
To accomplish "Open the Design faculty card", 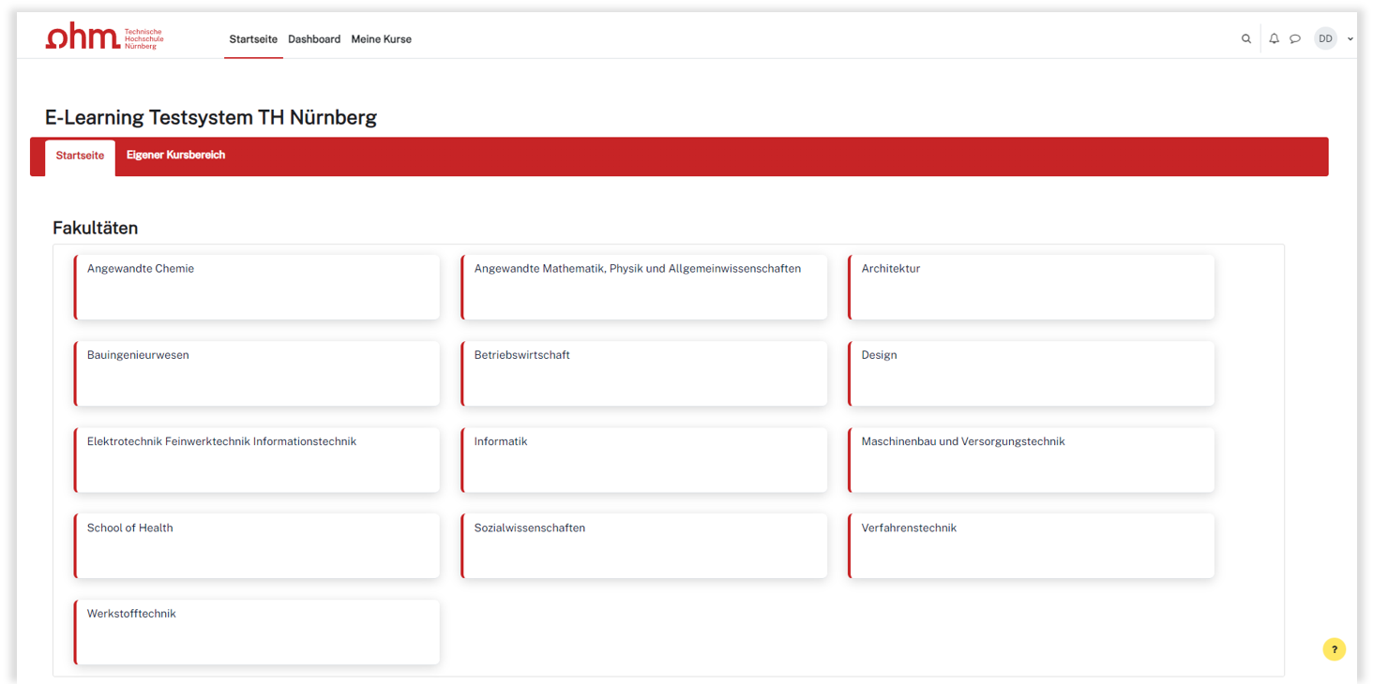I will (x=1032, y=373).
